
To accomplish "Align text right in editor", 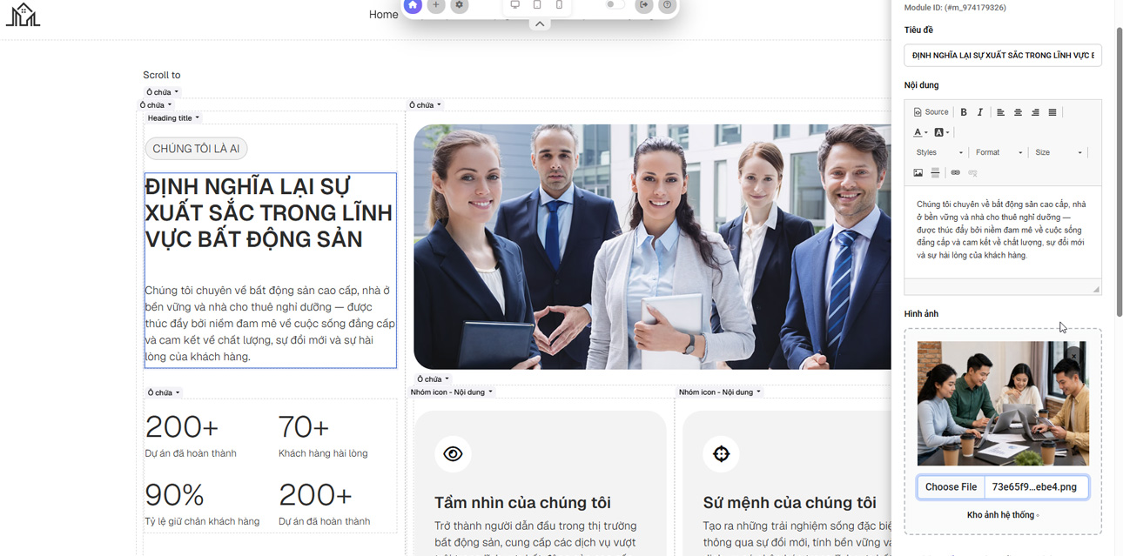I will coord(1035,112).
